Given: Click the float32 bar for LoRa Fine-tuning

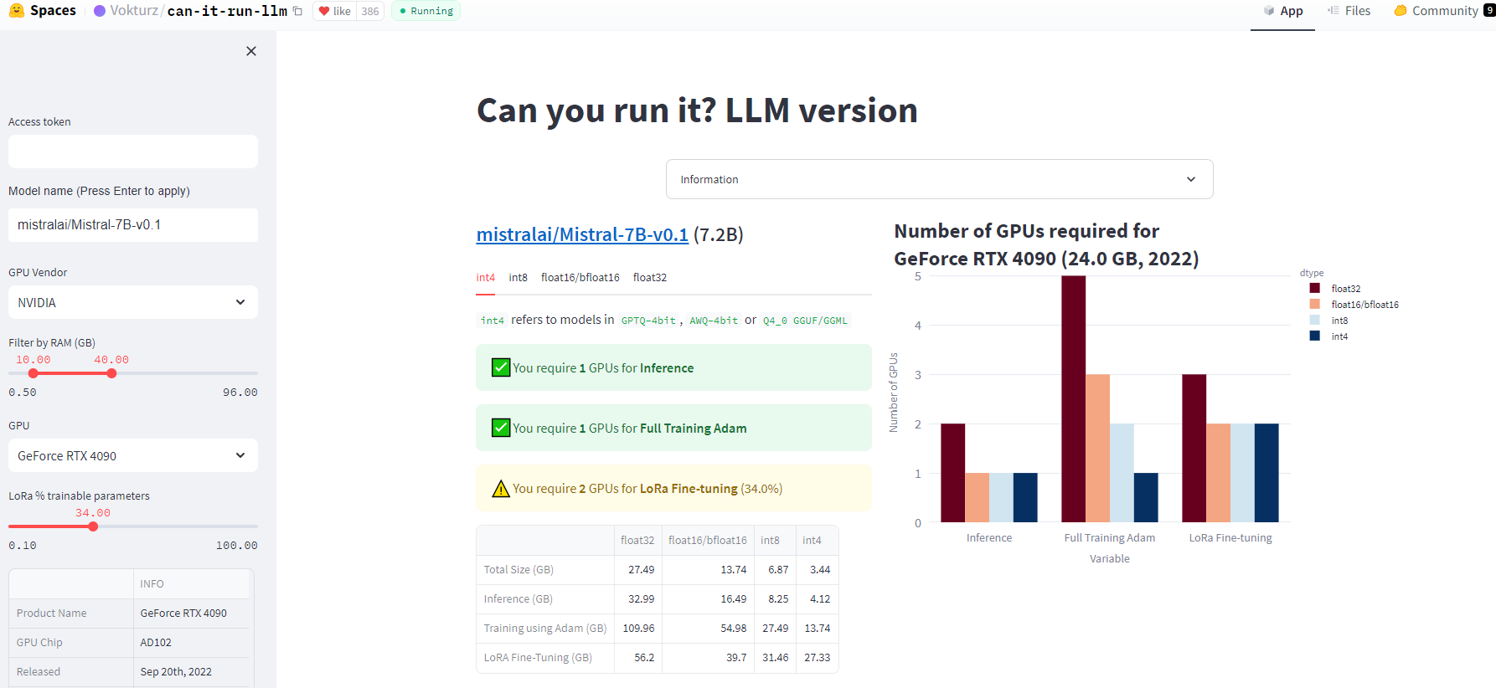Looking at the screenshot, I should coord(1194,449).
